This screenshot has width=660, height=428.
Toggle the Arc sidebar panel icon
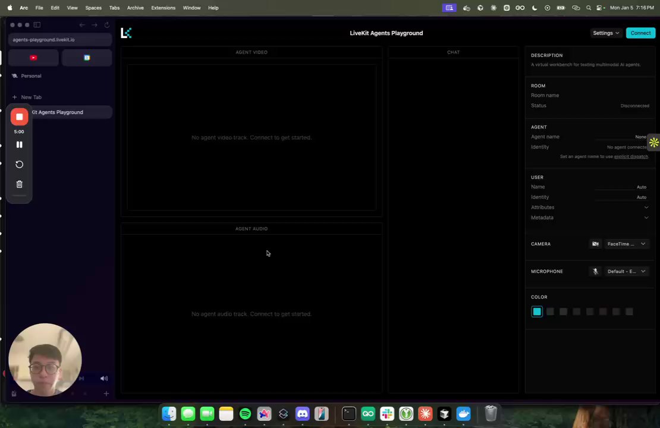click(37, 25)
